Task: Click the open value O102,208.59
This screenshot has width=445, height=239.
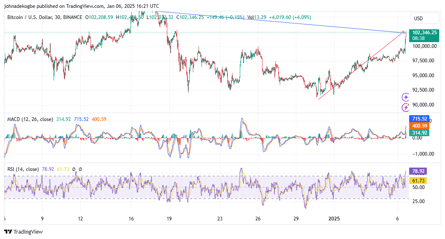Action: (x=99, y=17)
